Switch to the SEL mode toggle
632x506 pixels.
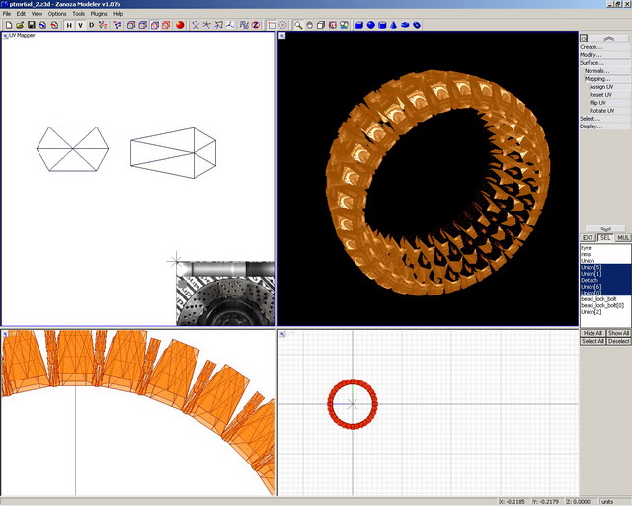pos(604,237)
